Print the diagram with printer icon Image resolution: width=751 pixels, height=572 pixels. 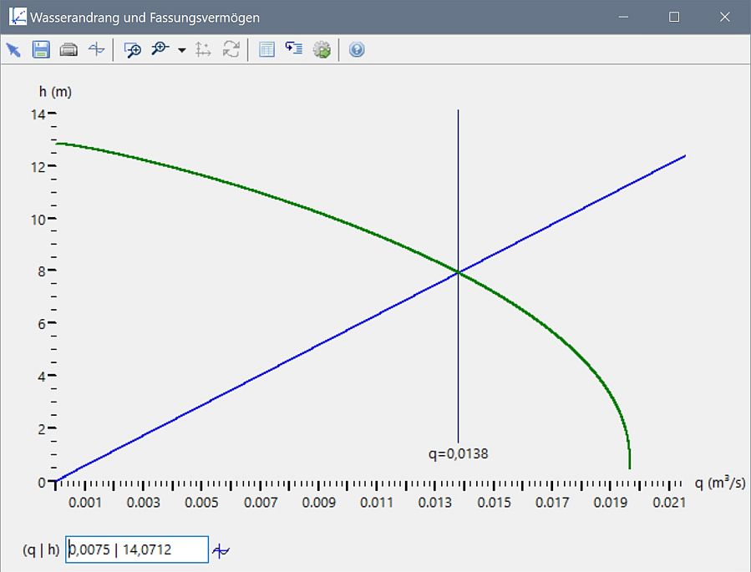69,50
